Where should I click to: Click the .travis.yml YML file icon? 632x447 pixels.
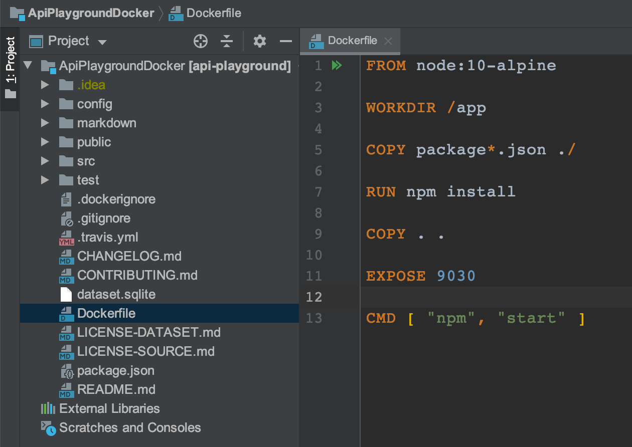66,238
